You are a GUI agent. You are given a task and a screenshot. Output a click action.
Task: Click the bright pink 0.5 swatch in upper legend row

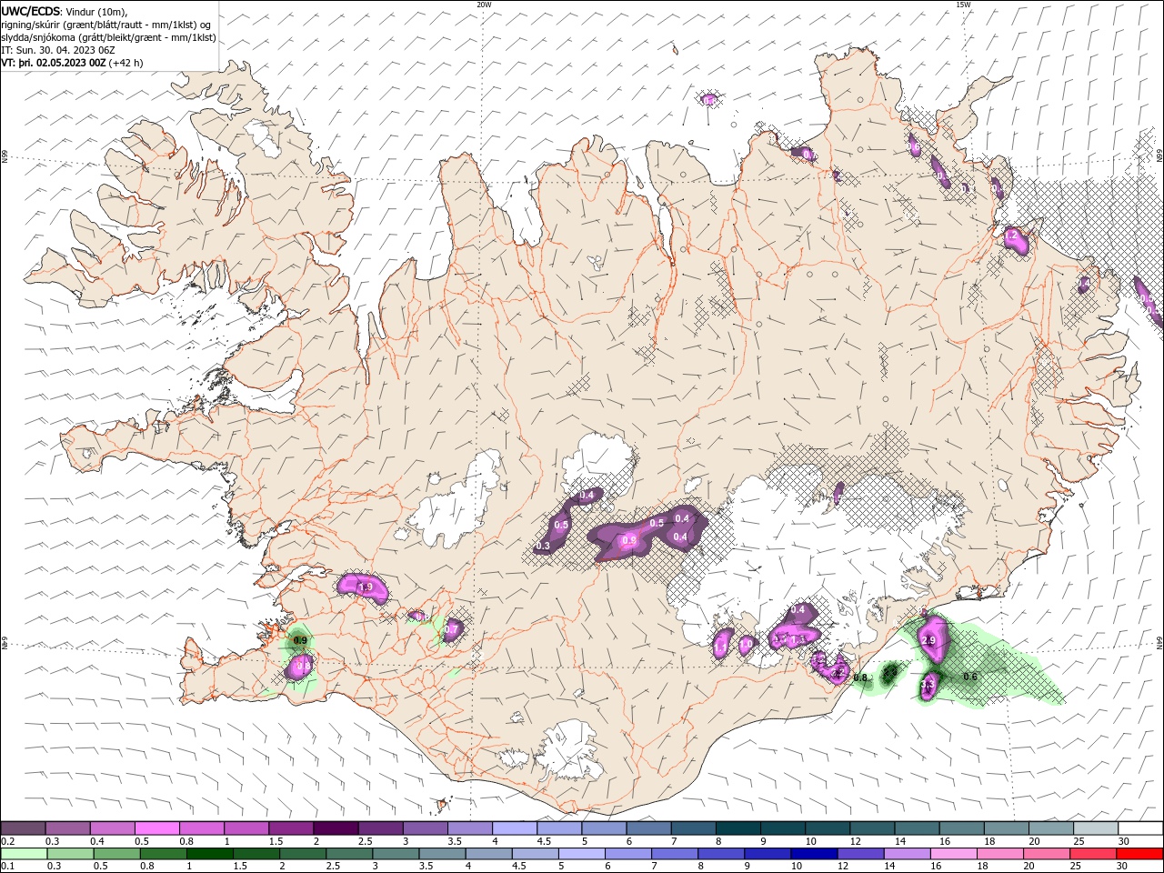(156, 828)
